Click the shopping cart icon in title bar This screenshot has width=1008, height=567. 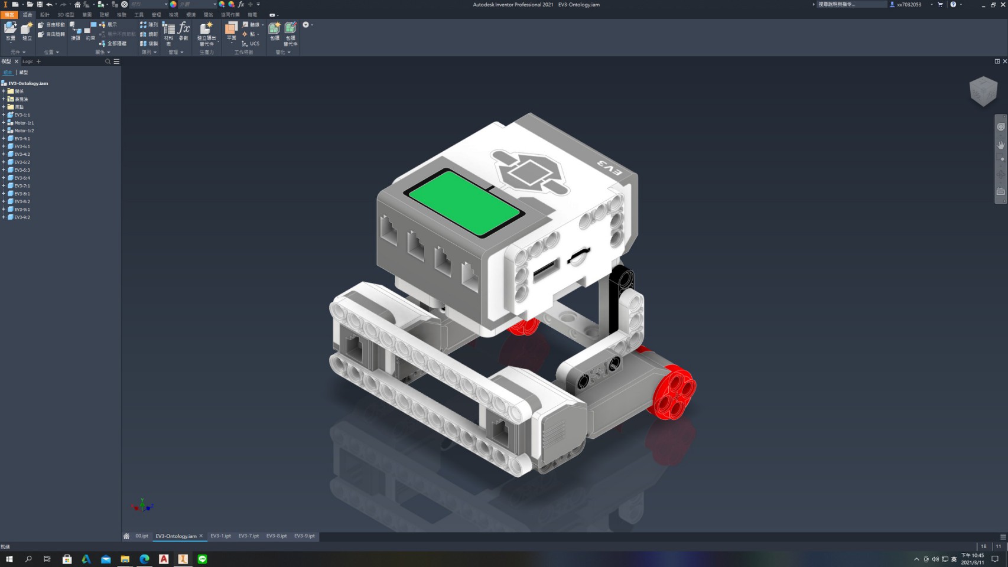[x=940, y=4]
